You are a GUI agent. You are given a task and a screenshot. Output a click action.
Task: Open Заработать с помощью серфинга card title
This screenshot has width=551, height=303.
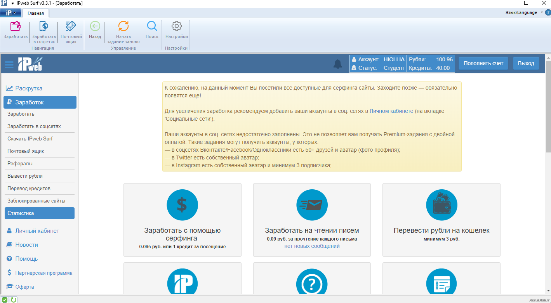(x=182, y=234)
